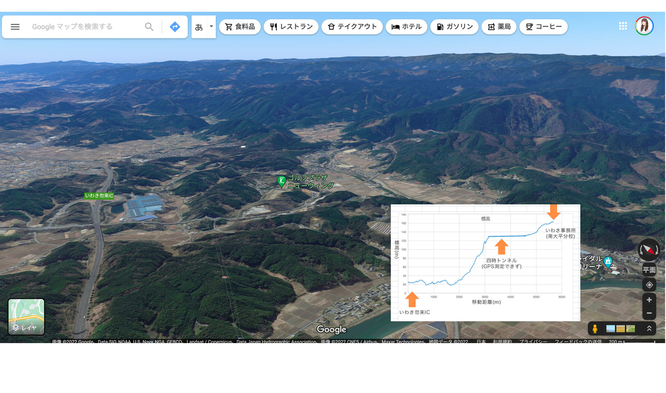Open the tan field imagery thumbnail
This screenshot has width=666, height=393.
pyautogui.click(x=620, y=329)
